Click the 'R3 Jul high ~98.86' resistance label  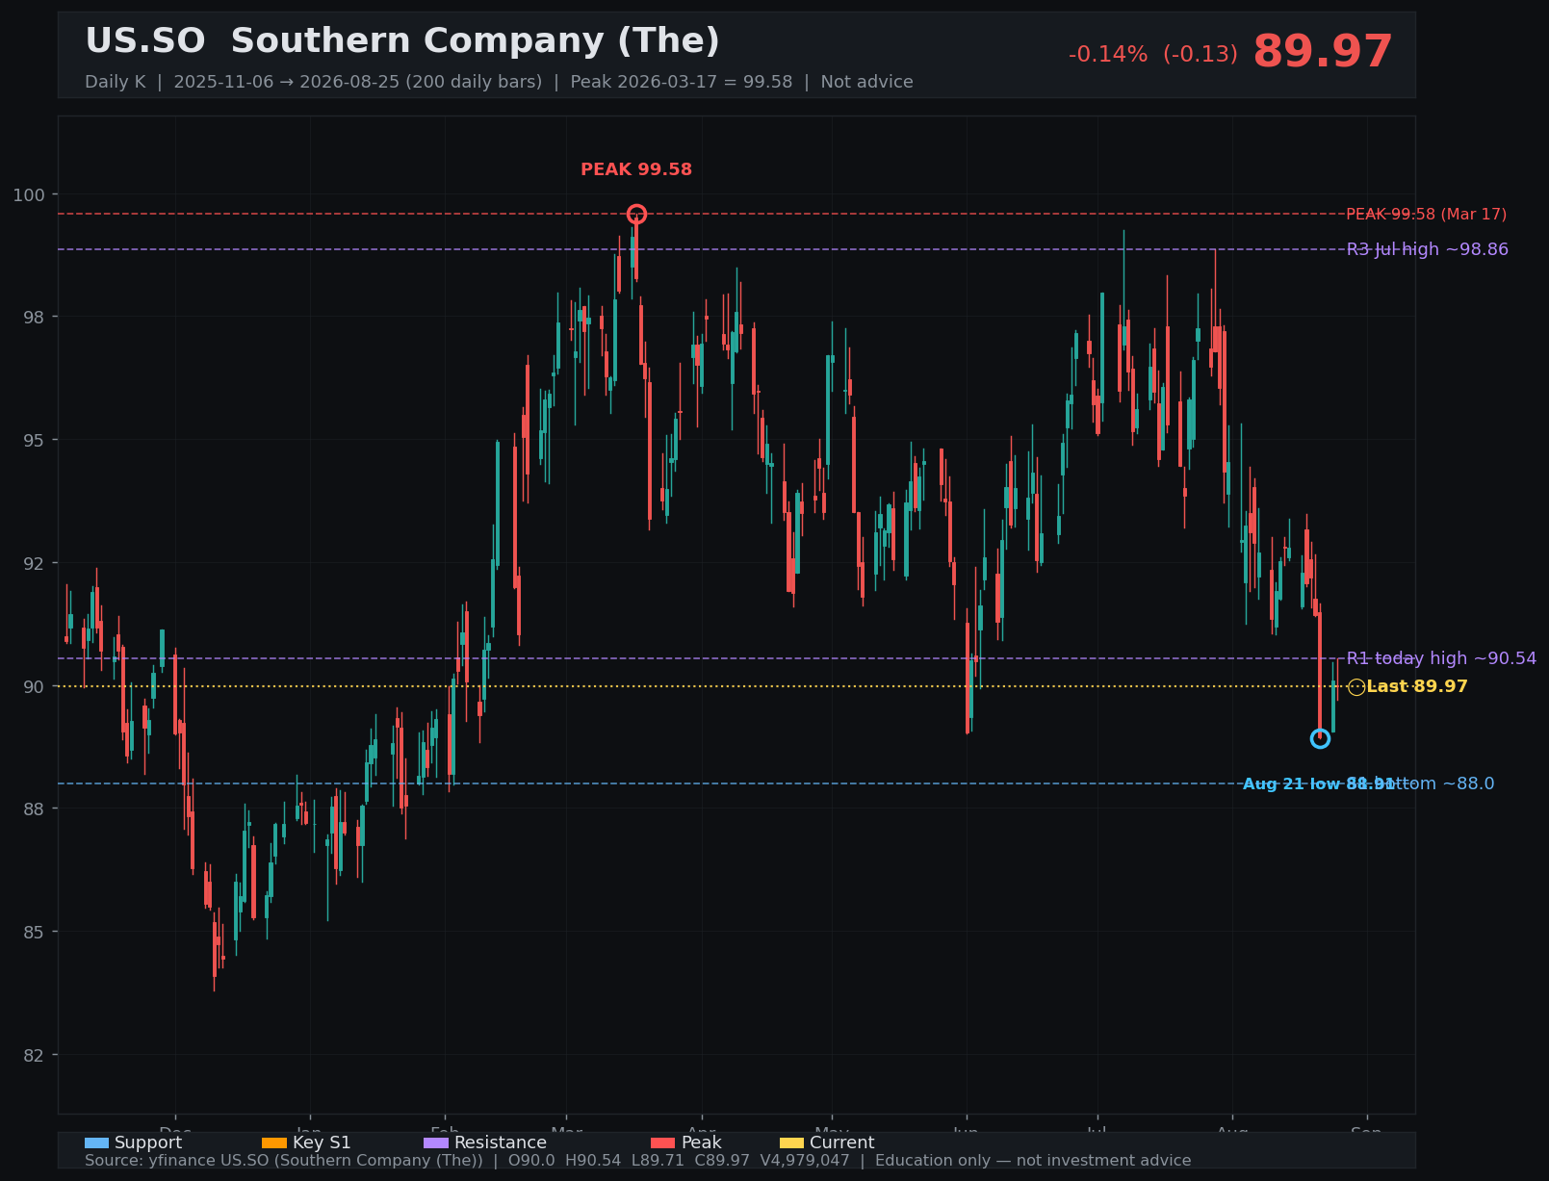(1427, 250)
